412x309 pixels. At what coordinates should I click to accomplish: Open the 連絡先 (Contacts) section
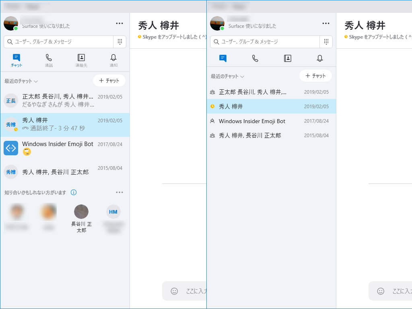(x=81, y=60)
